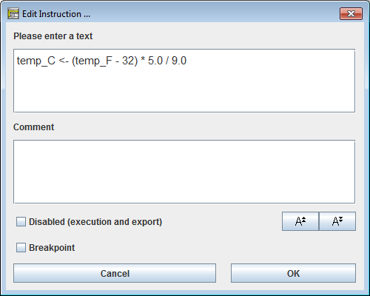Confirm the instruction with OK
Image resolution: width=370 pixels, height=296 pixels.
tap(293, 273)
